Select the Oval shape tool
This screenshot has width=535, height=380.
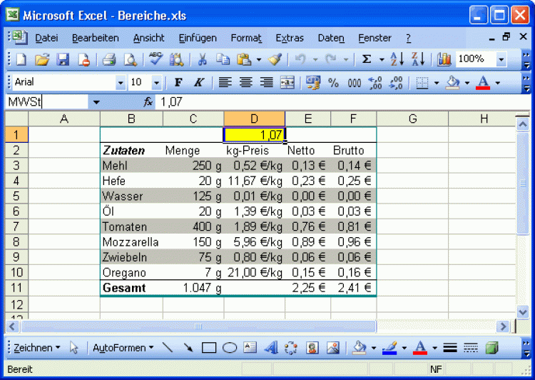(230, 348)
